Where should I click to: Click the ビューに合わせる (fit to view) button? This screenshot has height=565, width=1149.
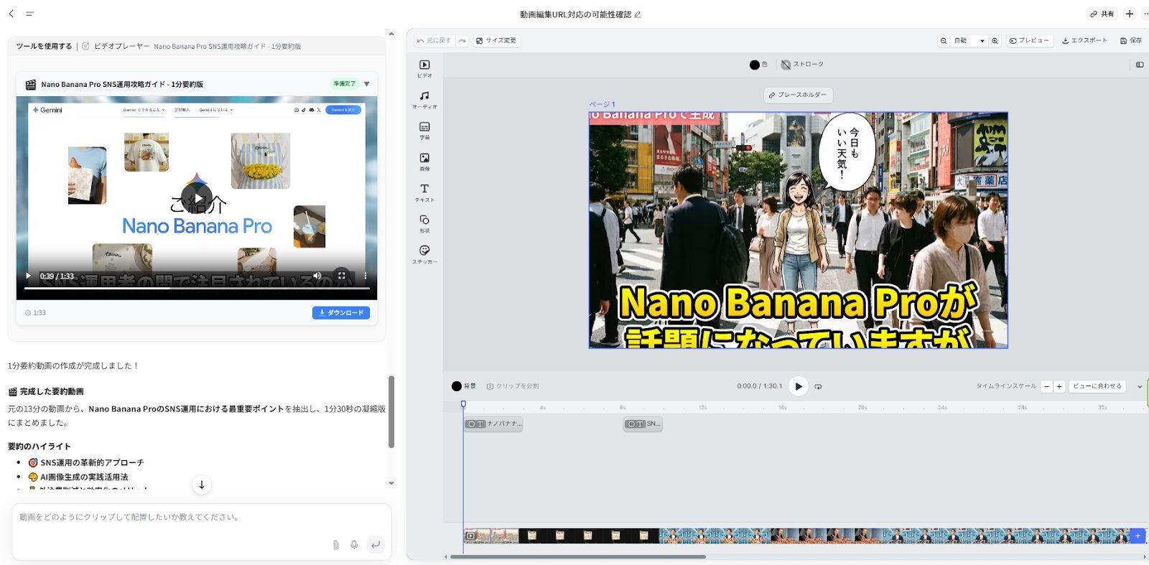point(1097,386)
